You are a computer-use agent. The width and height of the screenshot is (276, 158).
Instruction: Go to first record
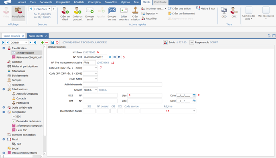[3, 43]
